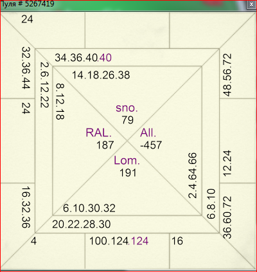Select the purple 124 after 100.124
Image resolution: width=257 pixels, height=272 pixels.
139,241
